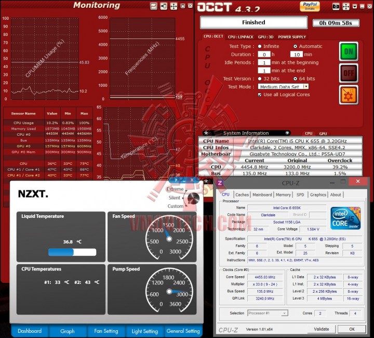The width and height of the screenshot is (374, 338).
Task: Click the graph view icon in Monitoring panel
Action: (154, 6)
